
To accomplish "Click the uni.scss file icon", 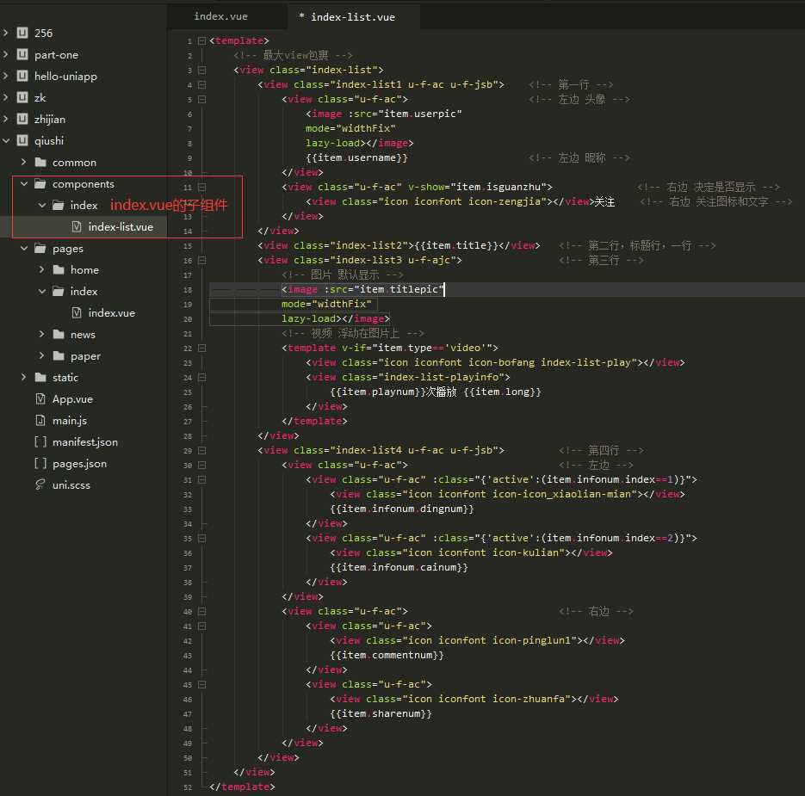I will tap(40, 485).
